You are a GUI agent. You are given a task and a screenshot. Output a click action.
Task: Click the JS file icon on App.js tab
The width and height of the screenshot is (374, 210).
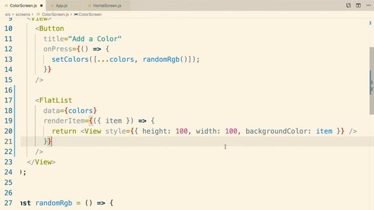[x=52, y=5]
